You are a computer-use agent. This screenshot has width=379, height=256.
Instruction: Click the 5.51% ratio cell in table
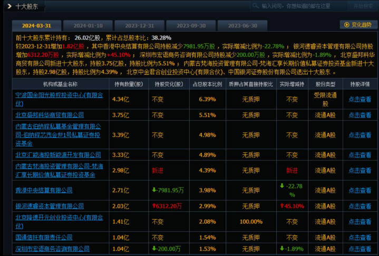[207, 115]
